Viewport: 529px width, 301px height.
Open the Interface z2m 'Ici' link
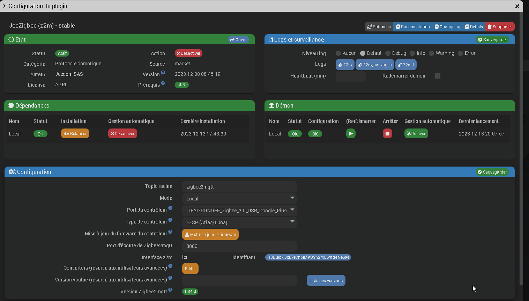tap(185, 257)
